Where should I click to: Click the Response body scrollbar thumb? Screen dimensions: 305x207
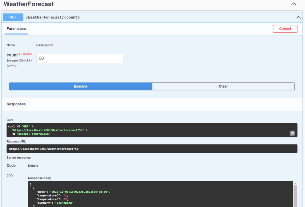tap(295, 196)
